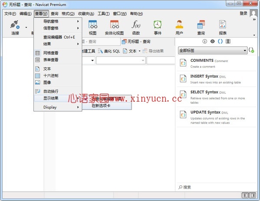Open the first query combo box arrow
Image resolution: width=260 pixels, height=201 pixels.
[x=92, y=60]
